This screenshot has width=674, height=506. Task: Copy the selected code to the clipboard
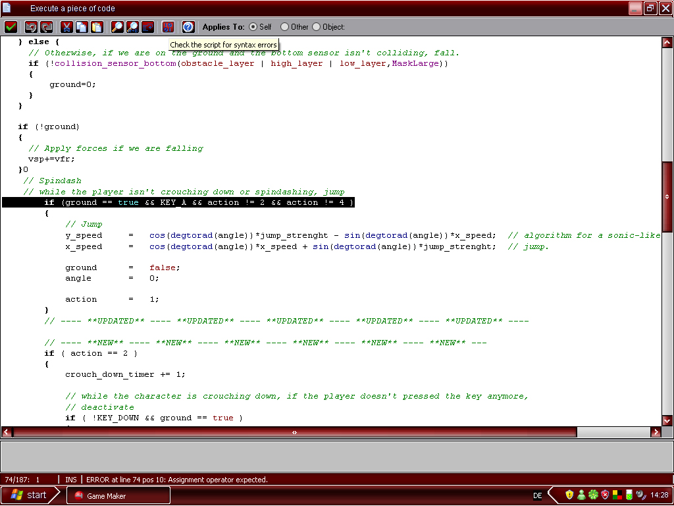coord(82,27)
